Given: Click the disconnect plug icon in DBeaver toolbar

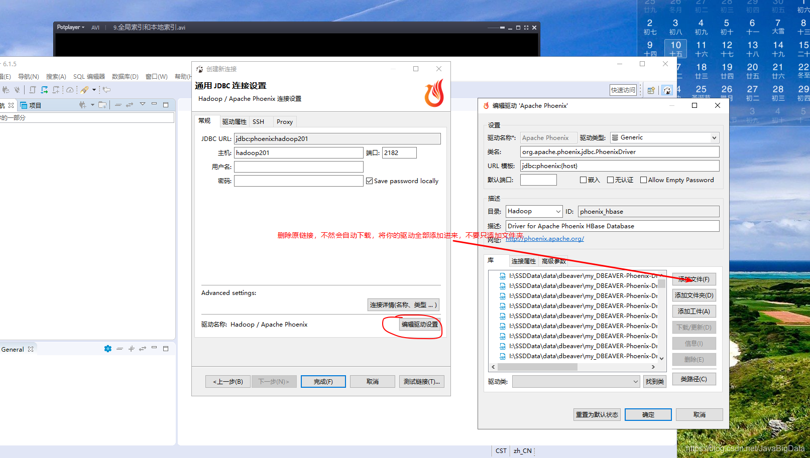Looking at the screenshot, I should [x=17, y=90].
